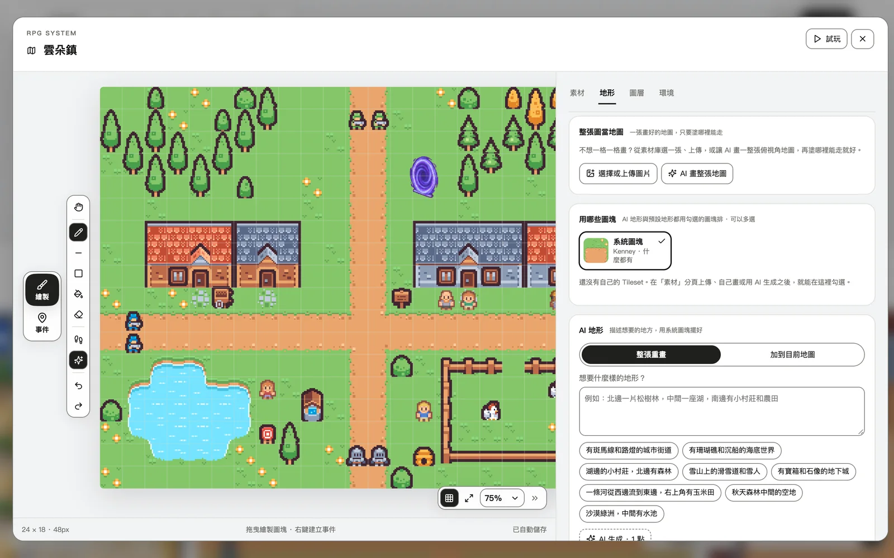This screenshot has width=894, height=558.
Task: Select the footprints walkability tool
Action: click(78, 339)
